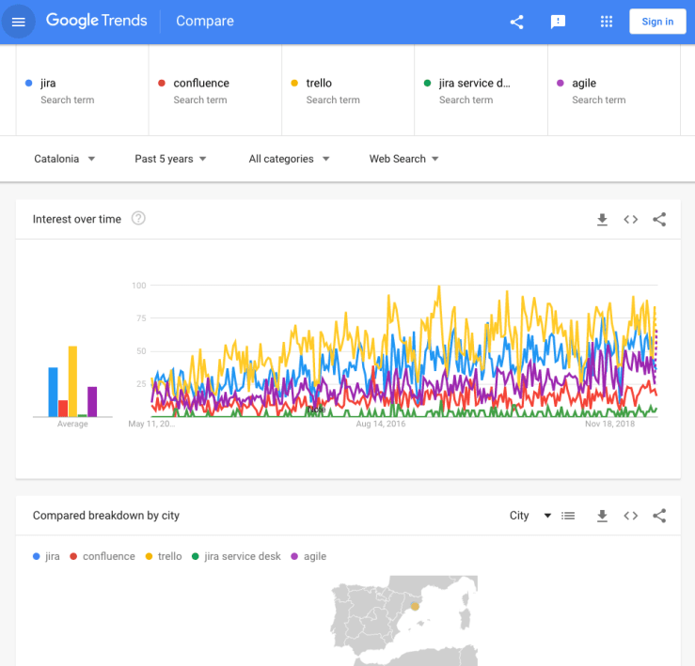
Task: Download Interest over time data as CSV
Action: pyautogui.click(x=603, y=220)
